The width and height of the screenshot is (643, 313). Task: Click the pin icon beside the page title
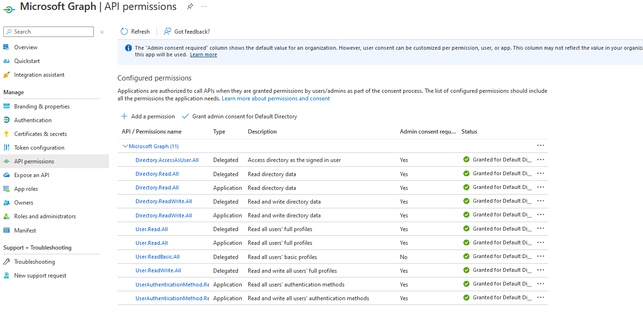pyautogui.click(x=190, y=7)
